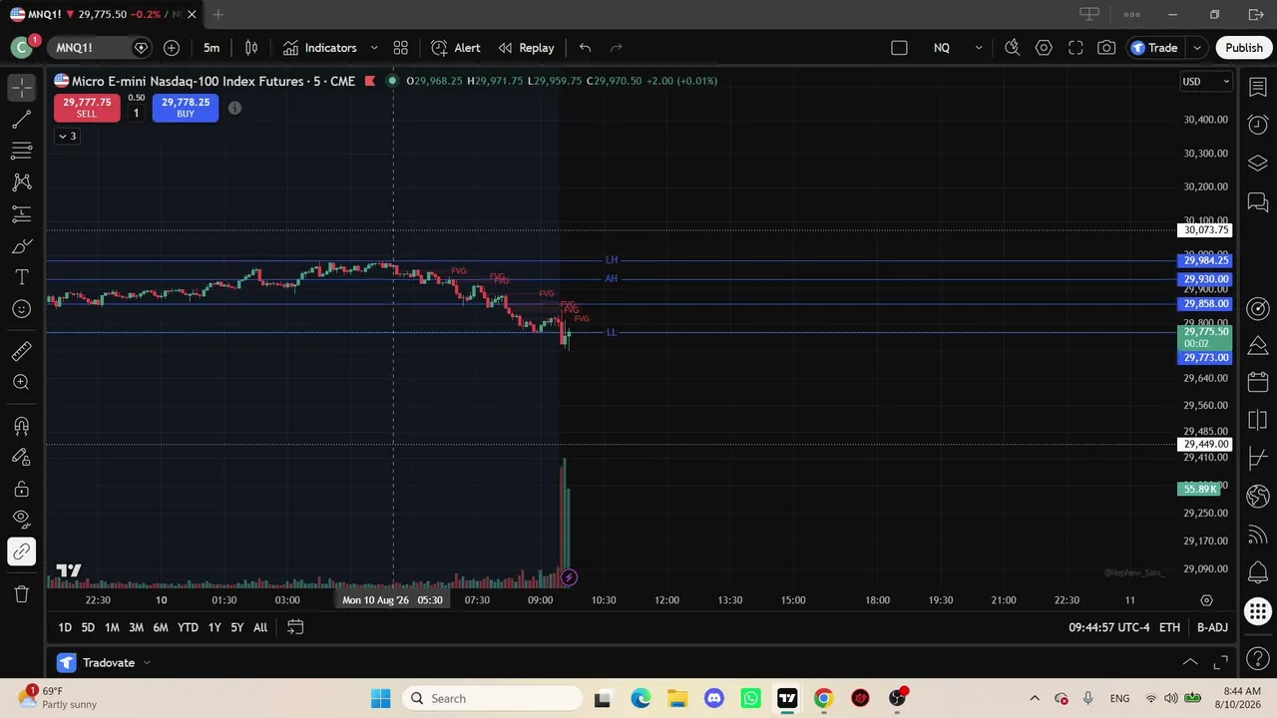Select the 5D date range tab
Image resolution: width=1277 pixels, height=718 pixels.
[x=88, y=627]
